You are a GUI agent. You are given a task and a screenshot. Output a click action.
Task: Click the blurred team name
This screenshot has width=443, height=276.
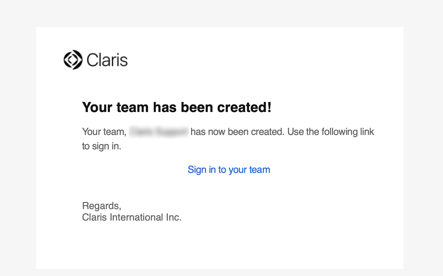159,132
